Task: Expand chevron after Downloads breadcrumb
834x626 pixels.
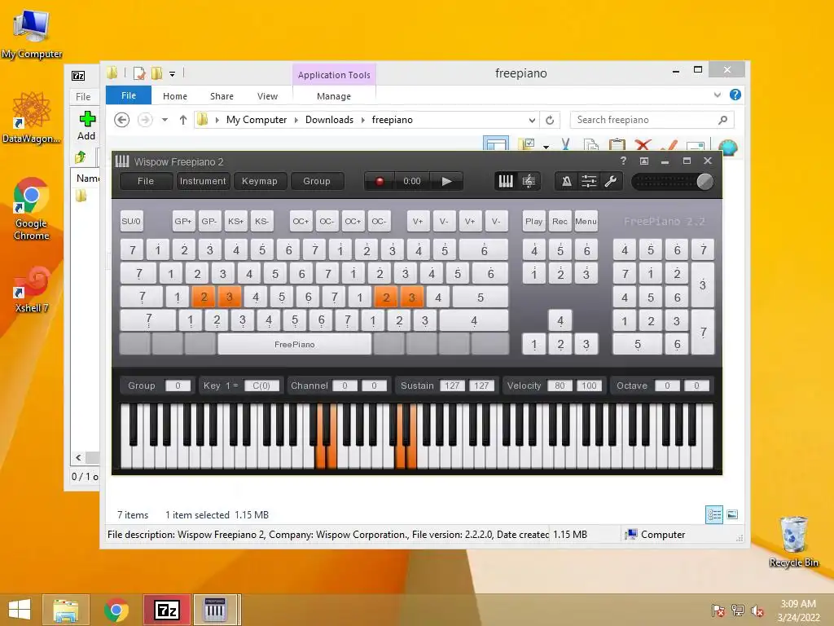Action: pyautogui.click(x=362, y=121)
